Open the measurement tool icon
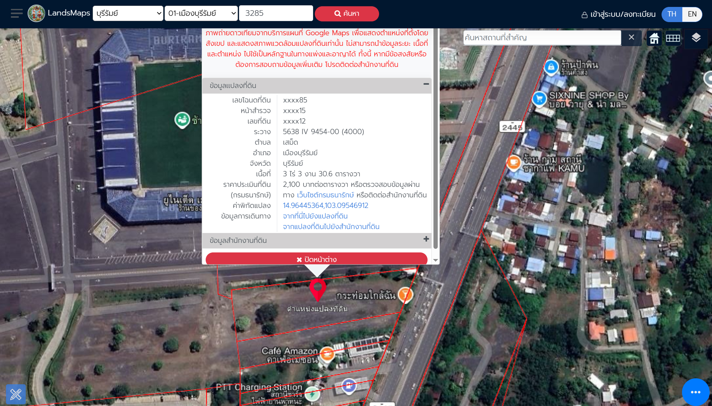This screenshot has height=406, width=712. point(15,394)
